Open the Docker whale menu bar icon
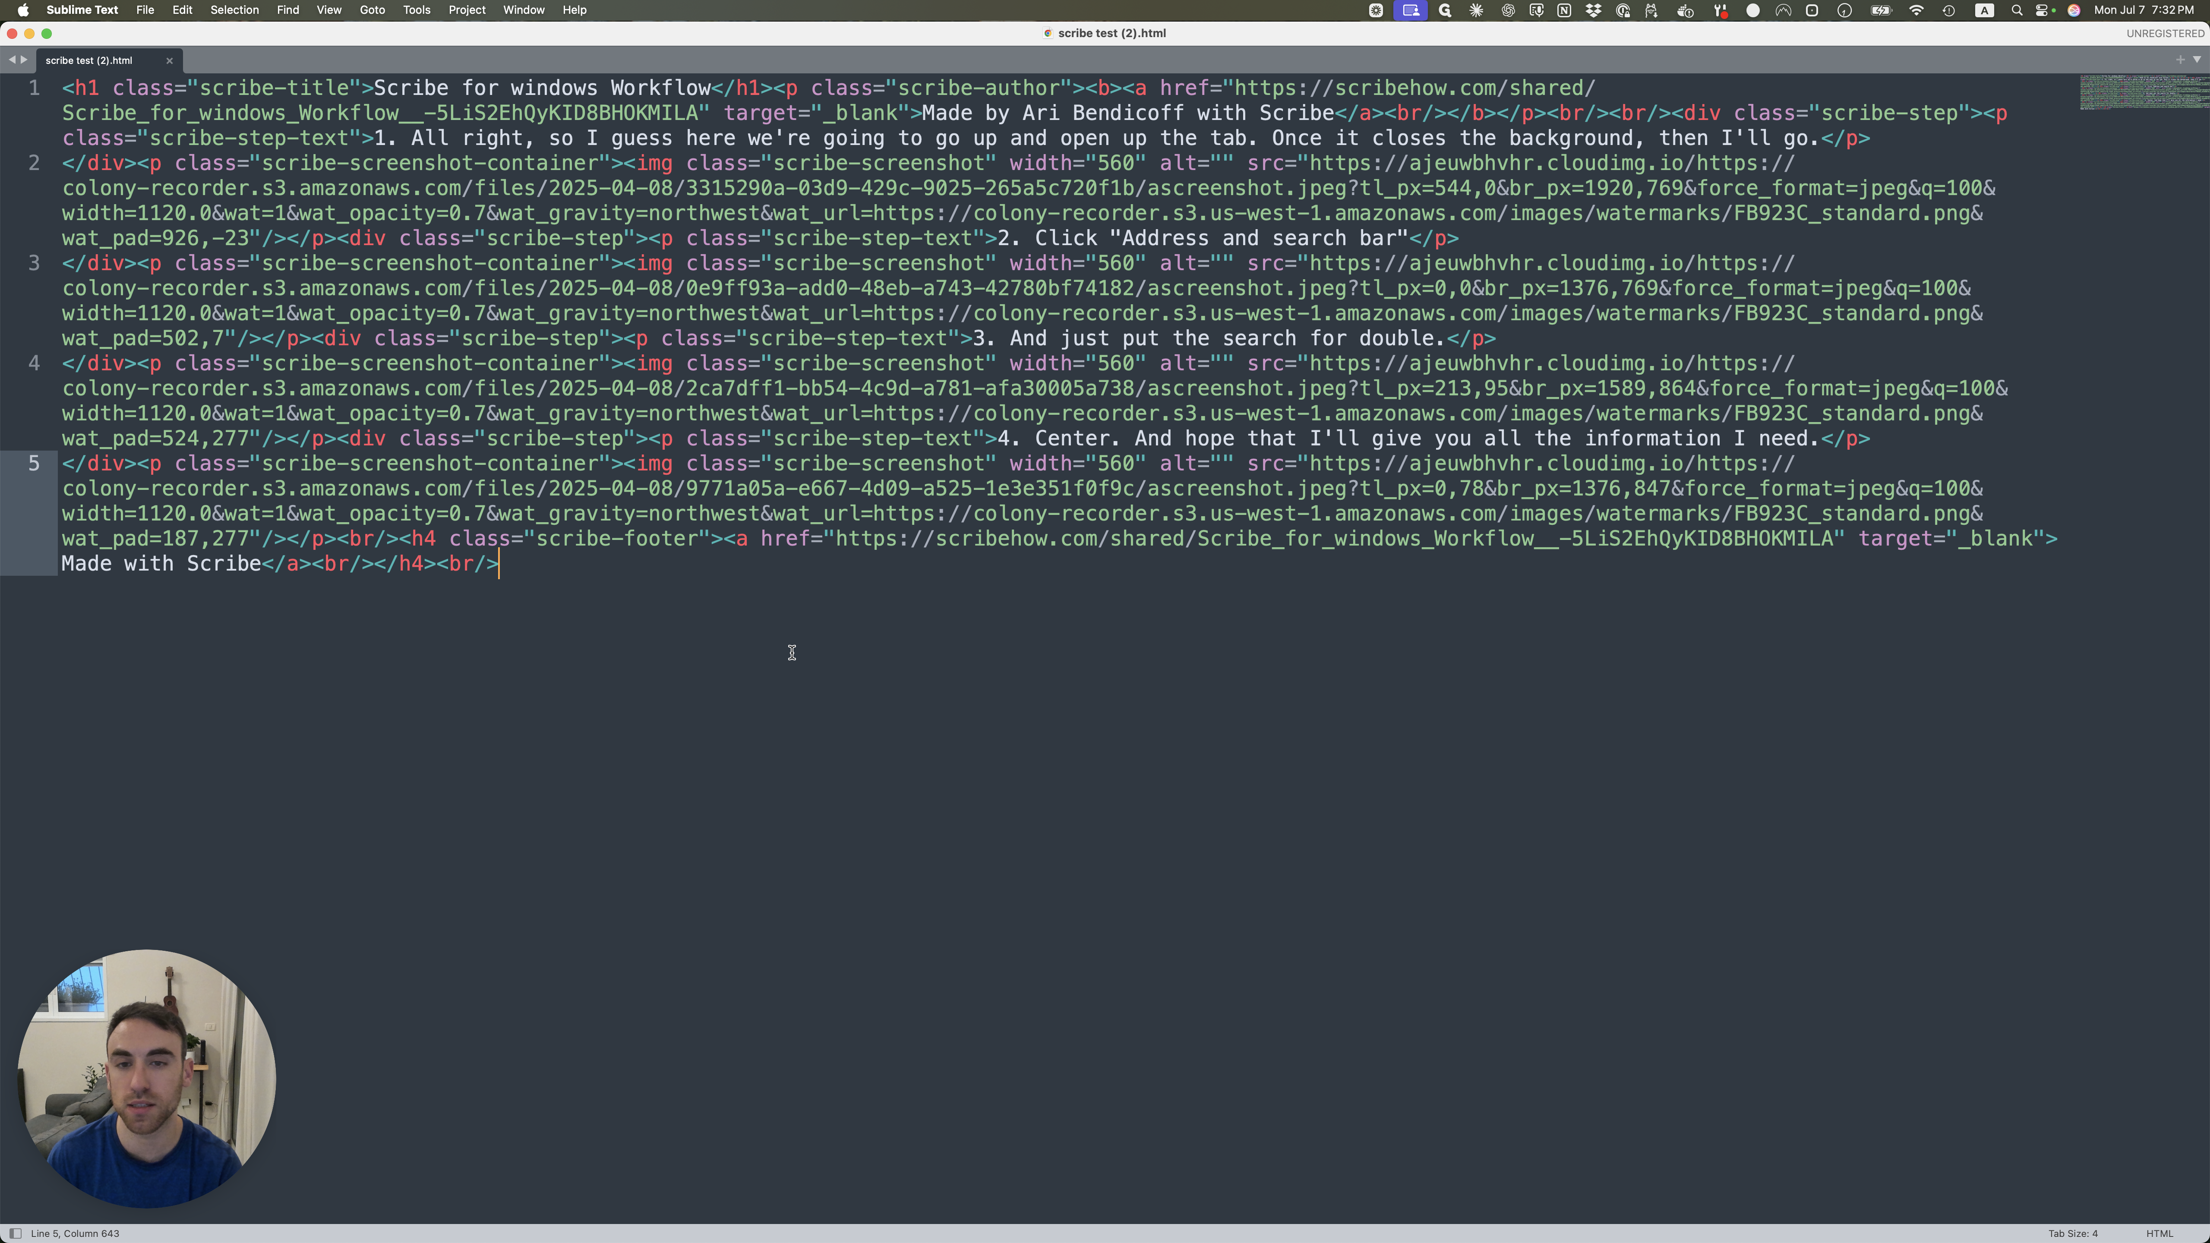2210x1243 pixels. 1686,10
